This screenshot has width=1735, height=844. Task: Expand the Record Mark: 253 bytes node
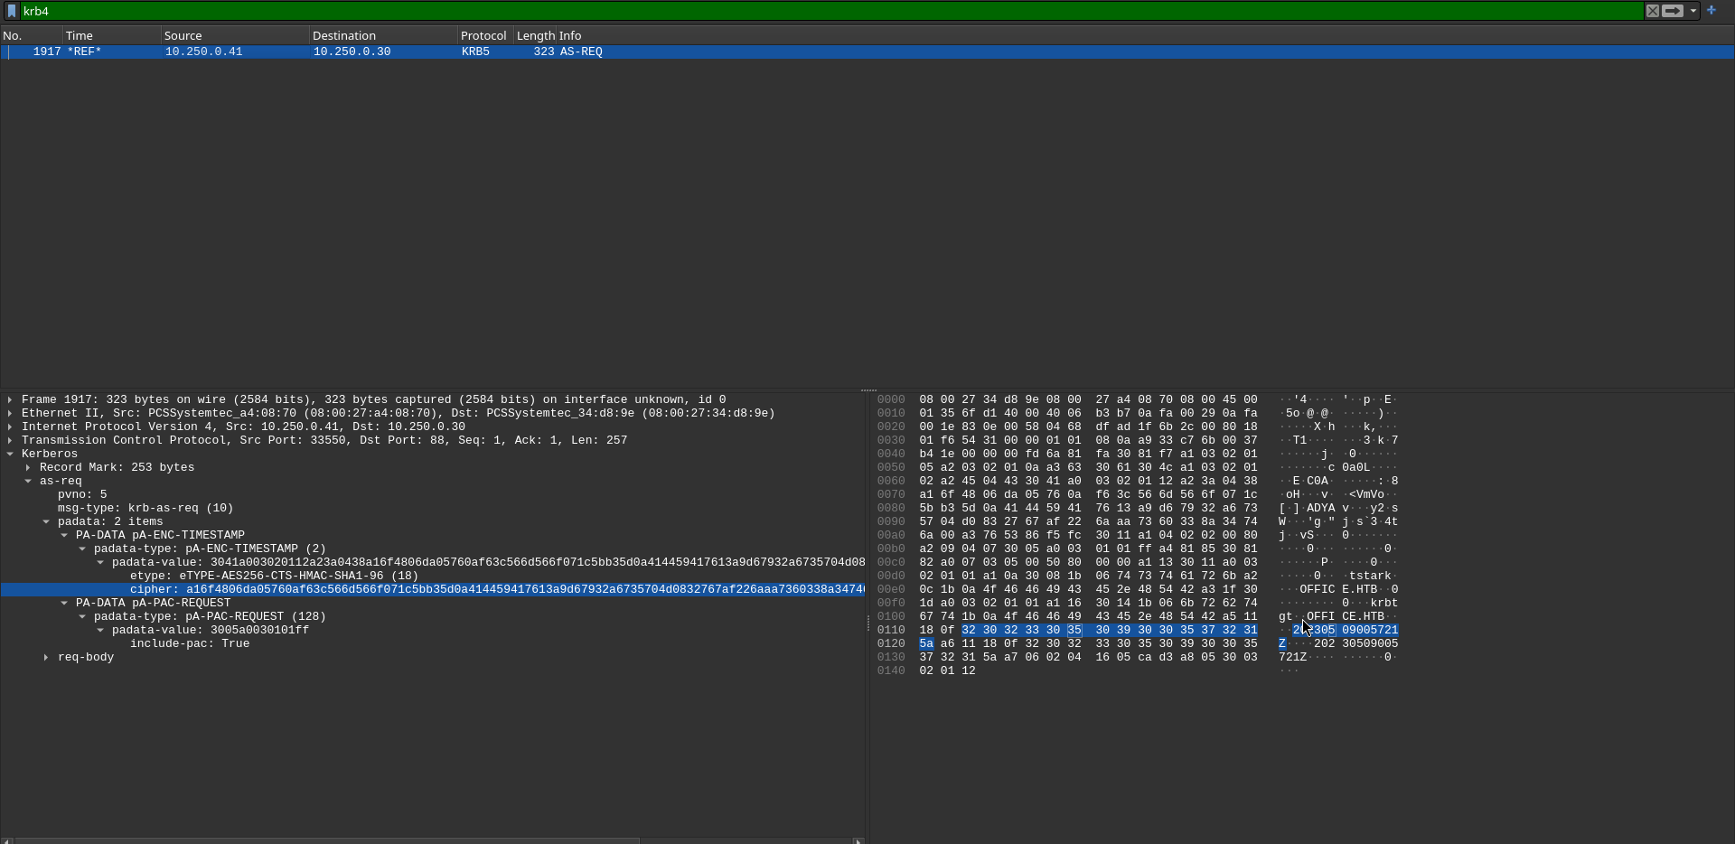[x=28, y=467]
